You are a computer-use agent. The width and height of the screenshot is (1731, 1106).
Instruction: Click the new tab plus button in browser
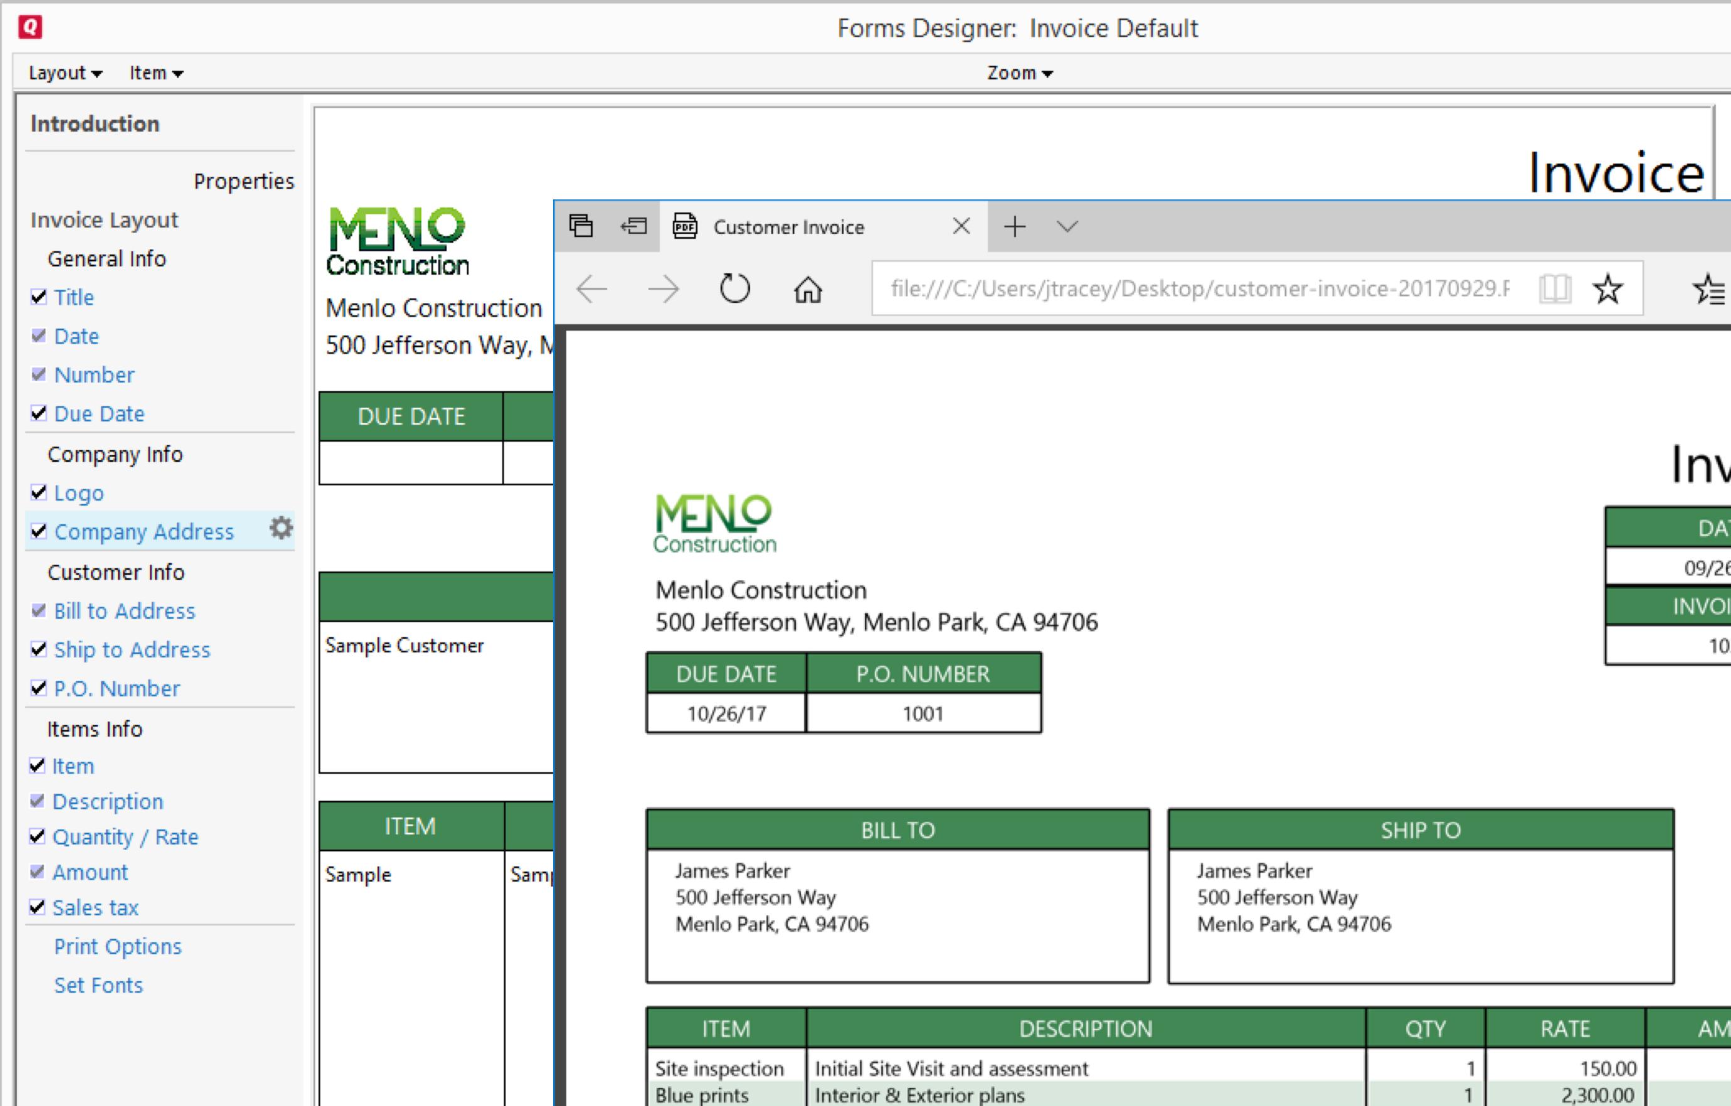coord(1015,226)
